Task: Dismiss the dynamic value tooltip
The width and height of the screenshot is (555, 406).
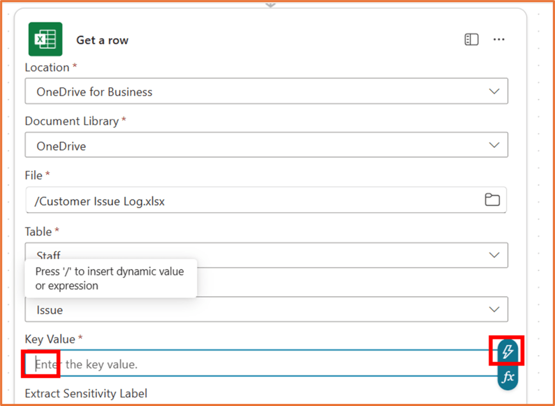Action: [110, 278]
